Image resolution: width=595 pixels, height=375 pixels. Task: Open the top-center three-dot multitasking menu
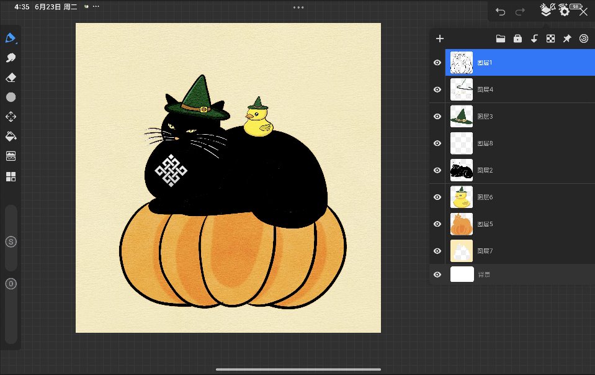pyautogui.click(x=298, y=7)
